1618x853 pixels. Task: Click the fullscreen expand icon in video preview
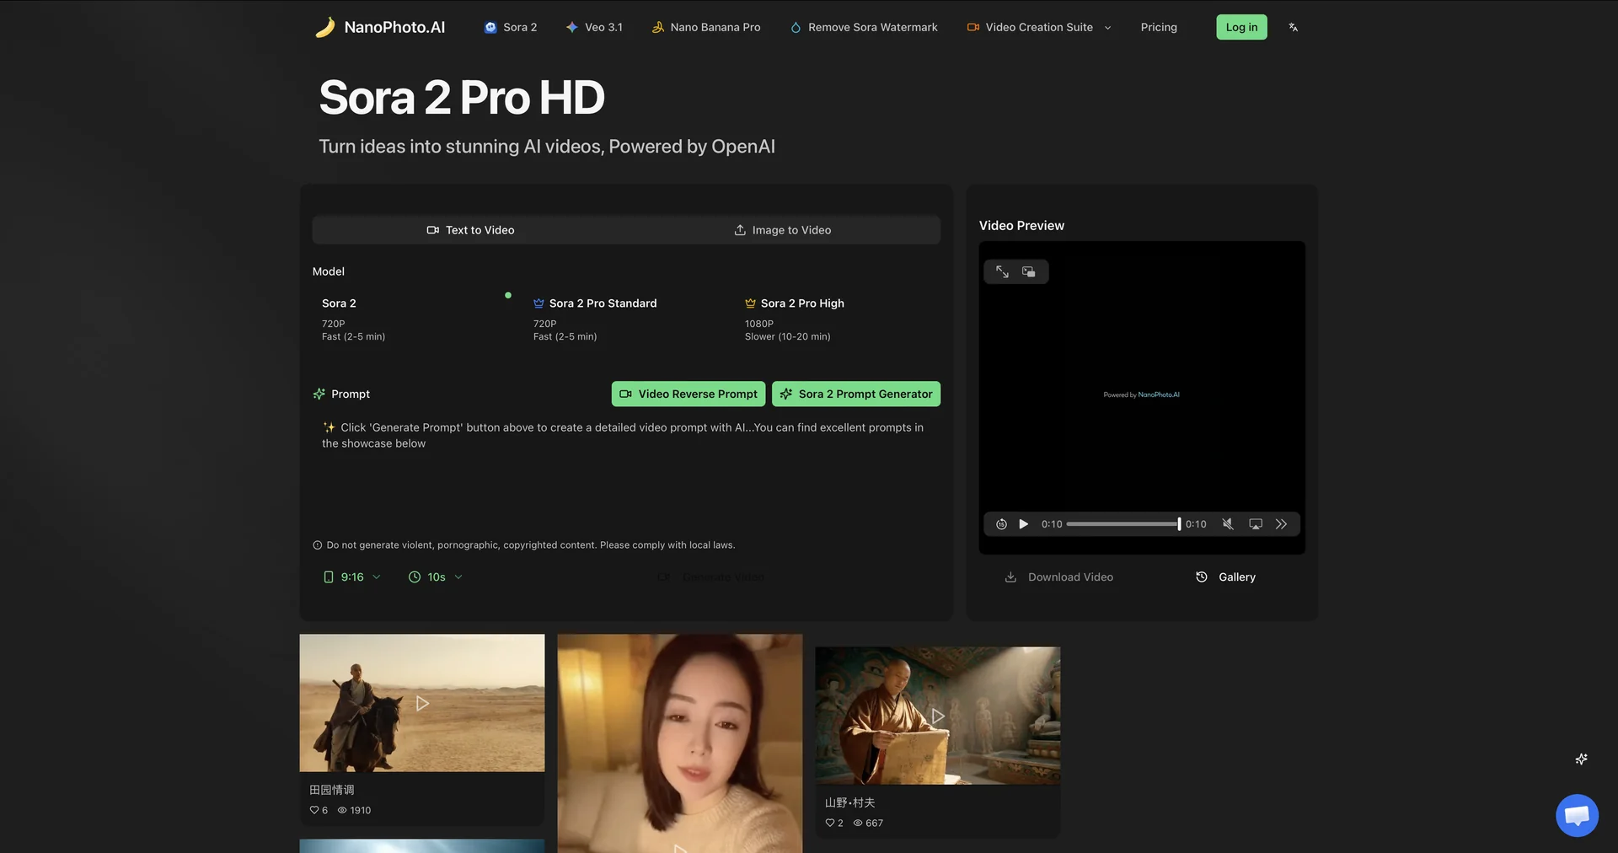click(1002, 271)
